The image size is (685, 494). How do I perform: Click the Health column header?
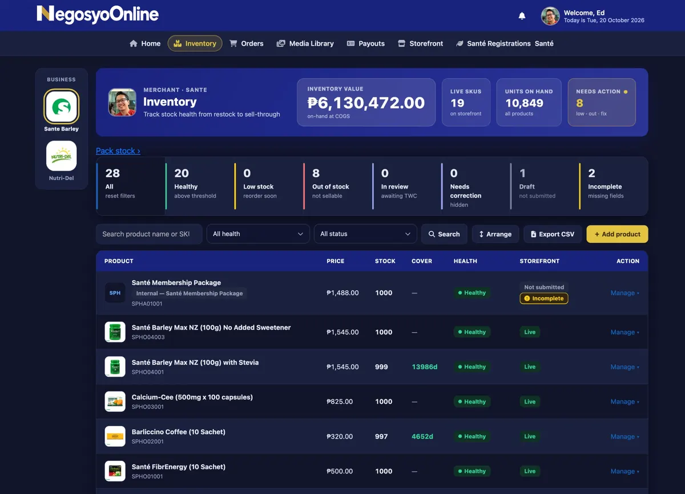465,261
